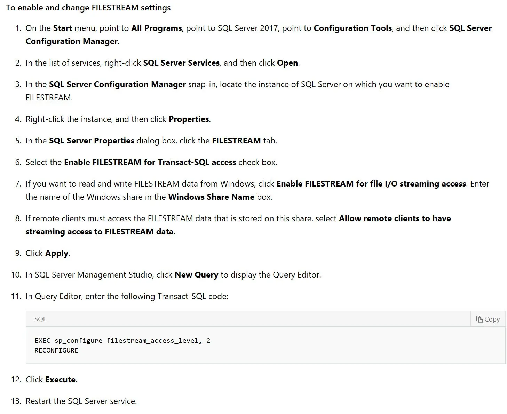Click "In Query Editor, enter the following Transact-SQL code:"
Screen dimensions: 507x414
[x=127, y=296]
